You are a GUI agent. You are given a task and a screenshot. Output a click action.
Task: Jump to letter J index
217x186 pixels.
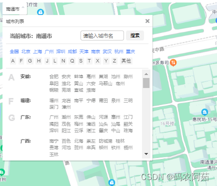click(x=47, y=61)
